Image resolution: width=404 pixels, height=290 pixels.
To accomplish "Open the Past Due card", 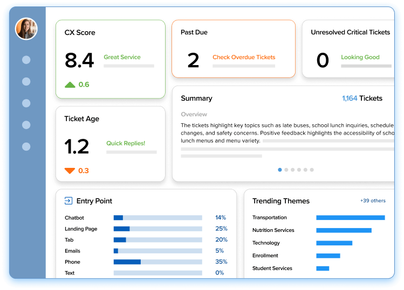I will pos(233,49).
